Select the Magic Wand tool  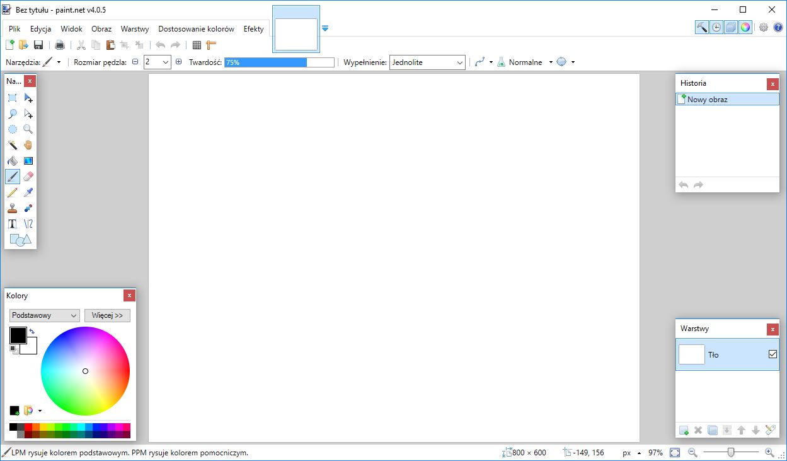(13, 145)
